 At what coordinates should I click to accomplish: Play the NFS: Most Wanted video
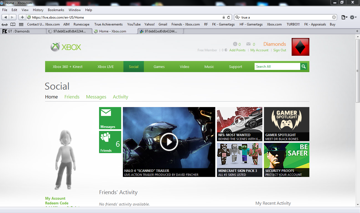tap(239, 120)
